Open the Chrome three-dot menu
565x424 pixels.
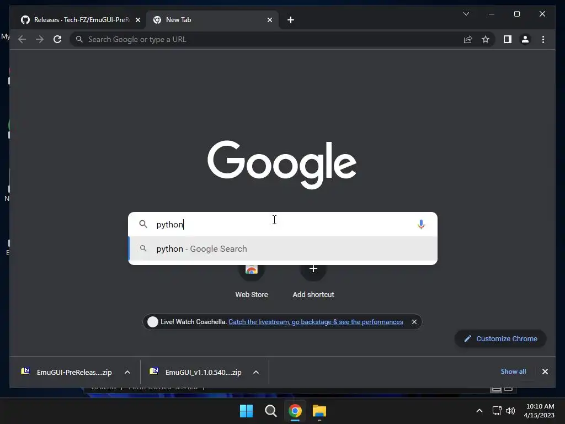click(543, 39)
